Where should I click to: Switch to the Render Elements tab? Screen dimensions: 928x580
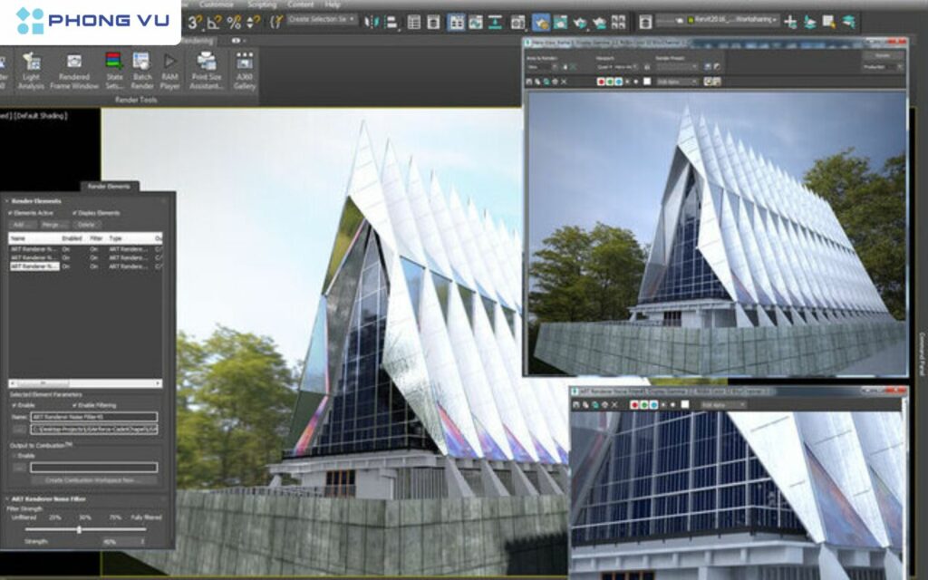[111, 185]
